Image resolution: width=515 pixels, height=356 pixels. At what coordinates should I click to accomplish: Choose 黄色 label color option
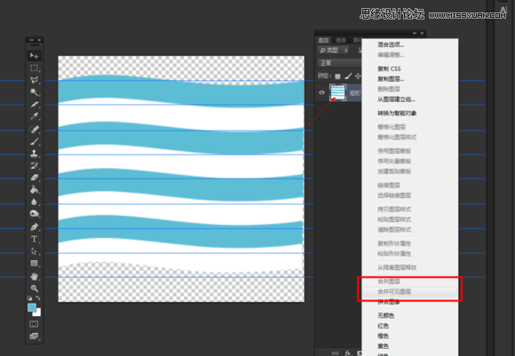(x=383, y=346)
